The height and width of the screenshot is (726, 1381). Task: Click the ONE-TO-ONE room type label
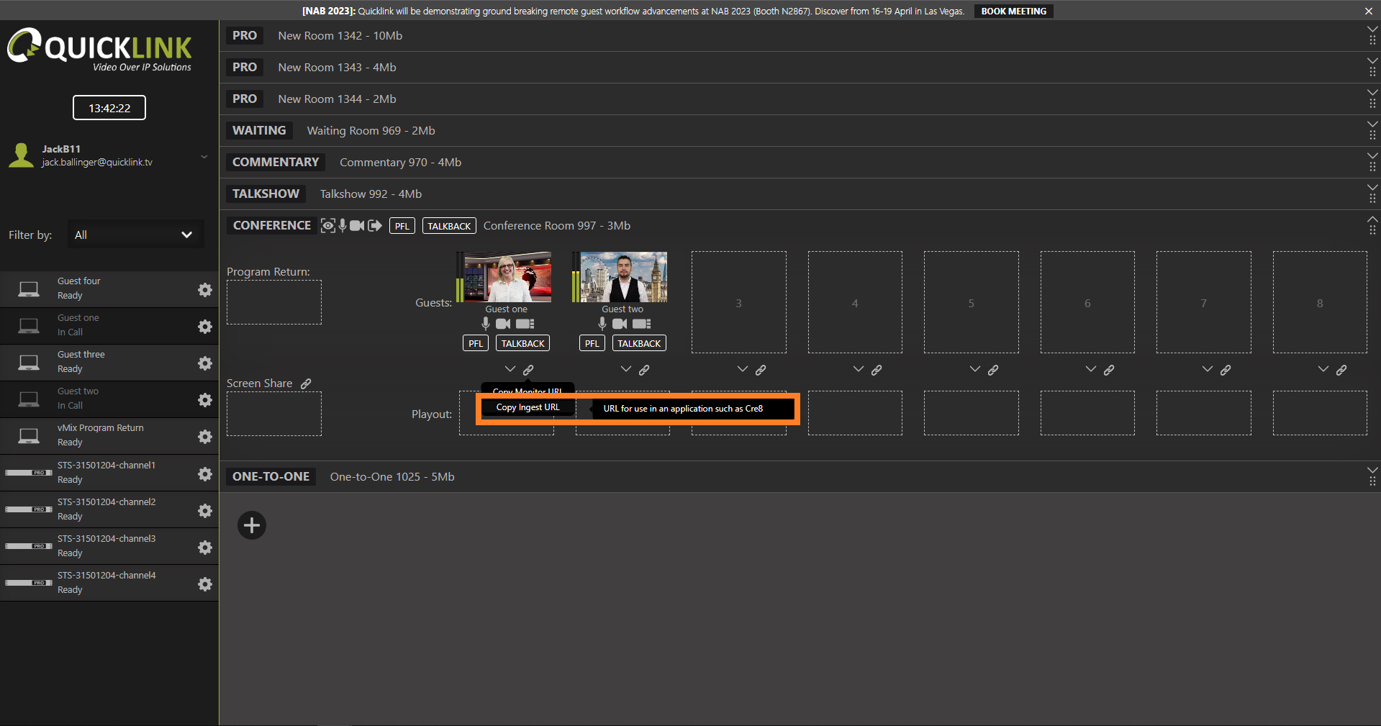(271, 476)
